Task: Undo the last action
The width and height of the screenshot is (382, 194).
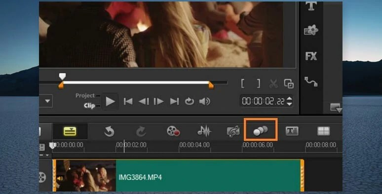Action: (x=109, y=132)
